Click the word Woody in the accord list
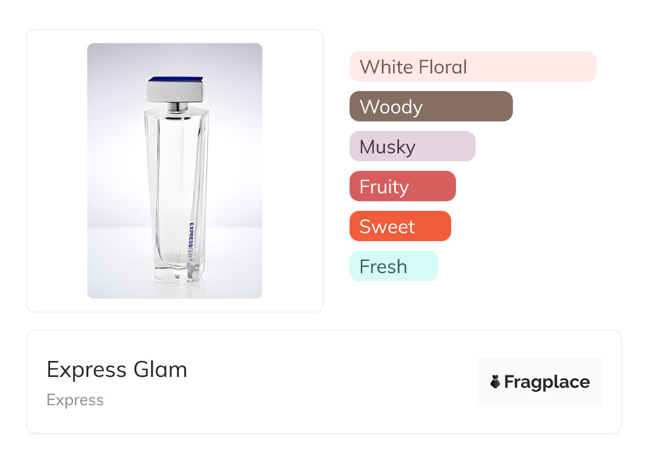The height and width of the screenshot is (460, 648). [x=391, y=107]
